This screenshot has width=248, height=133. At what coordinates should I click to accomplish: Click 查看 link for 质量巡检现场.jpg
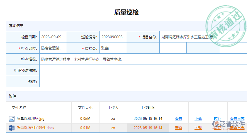pos(179,119)
